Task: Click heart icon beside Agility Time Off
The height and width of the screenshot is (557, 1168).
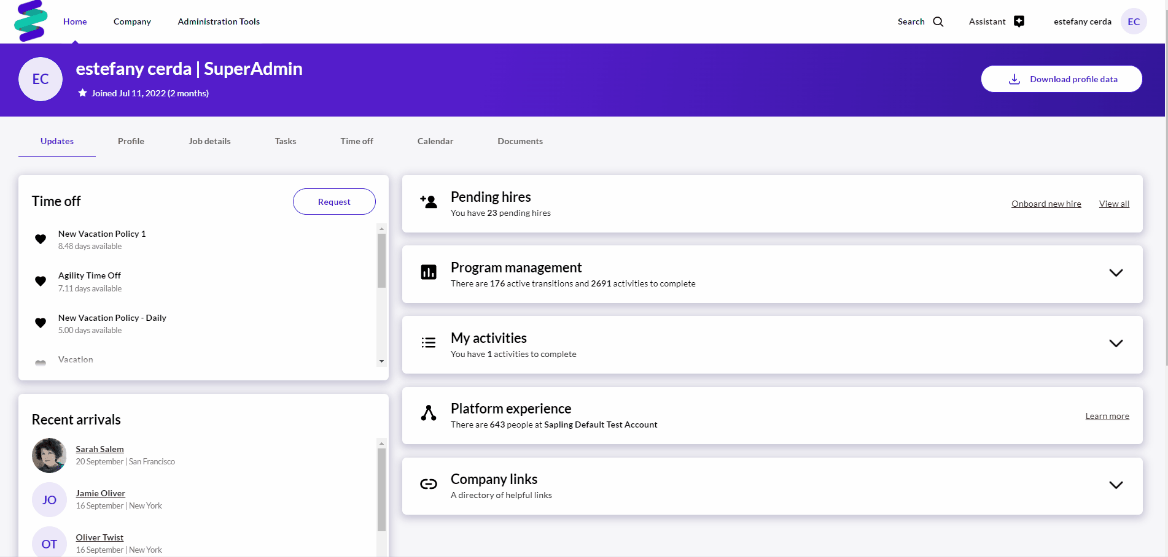Action: coord(41,281)
